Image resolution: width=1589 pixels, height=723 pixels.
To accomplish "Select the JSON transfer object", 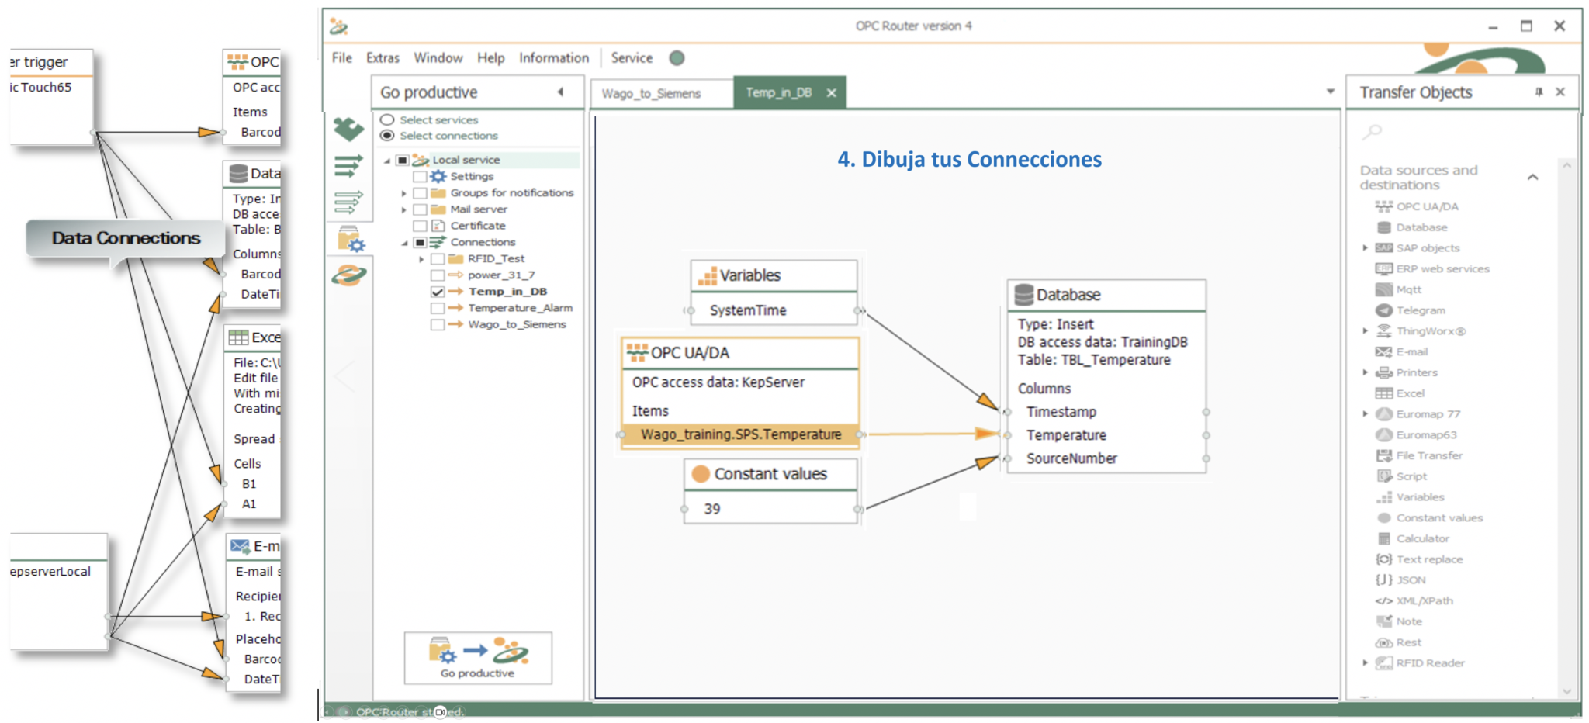I will click(x=1411, y=579).
